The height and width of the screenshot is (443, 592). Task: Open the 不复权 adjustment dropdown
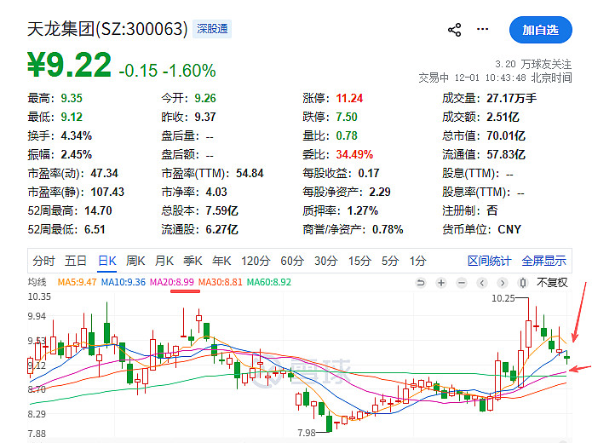click(552, 283)
